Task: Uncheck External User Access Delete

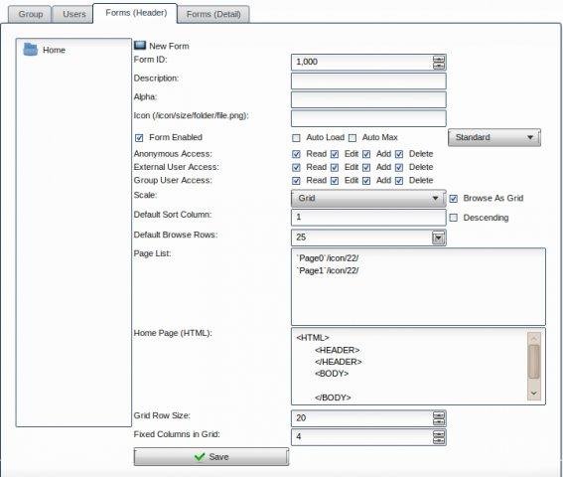Action: coord(399,168)
